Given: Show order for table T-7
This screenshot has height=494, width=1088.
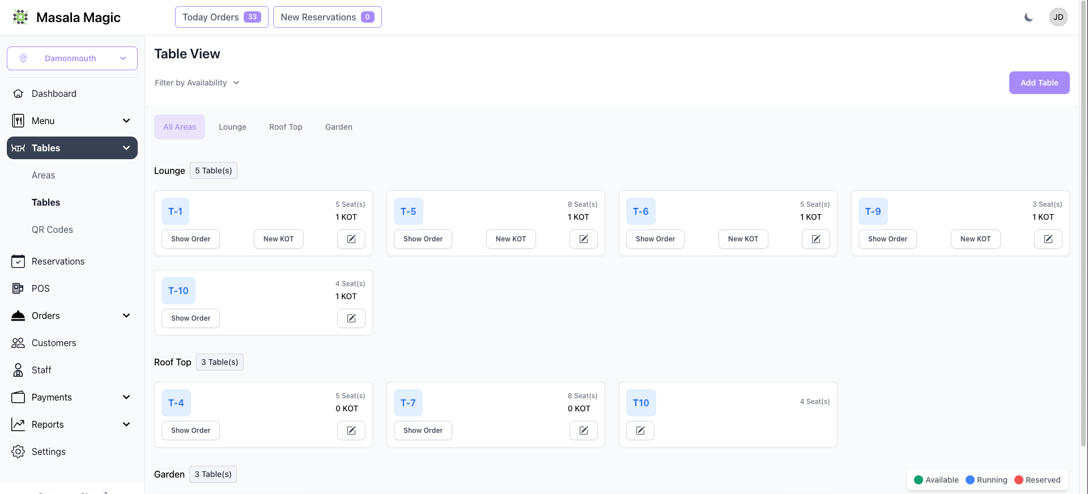Looking at the screenshot, I should 423,431.
